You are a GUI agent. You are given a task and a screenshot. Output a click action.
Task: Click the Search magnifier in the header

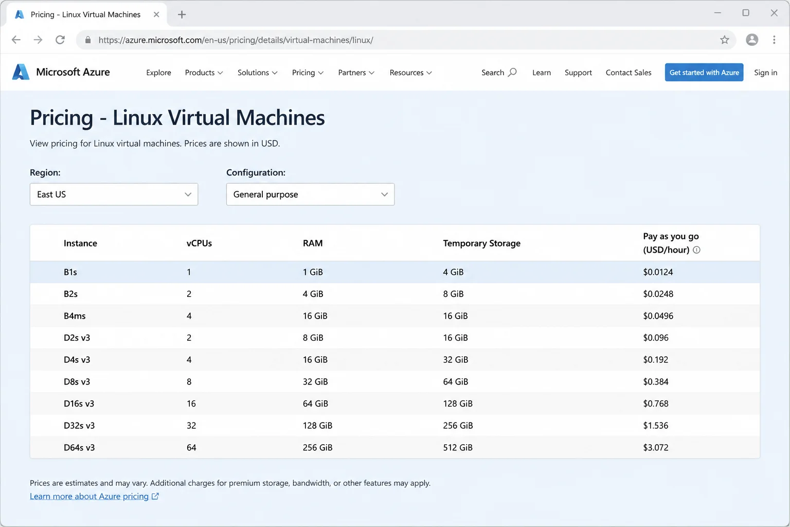512,73
